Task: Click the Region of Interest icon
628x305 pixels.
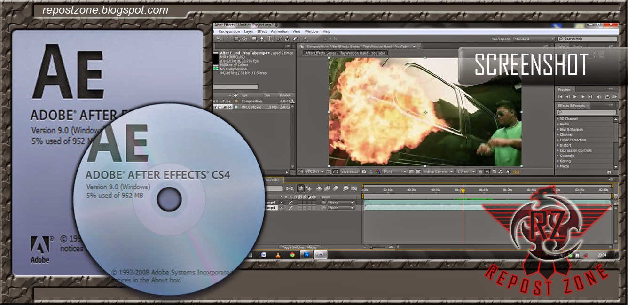Action: (x=411, y=172)
